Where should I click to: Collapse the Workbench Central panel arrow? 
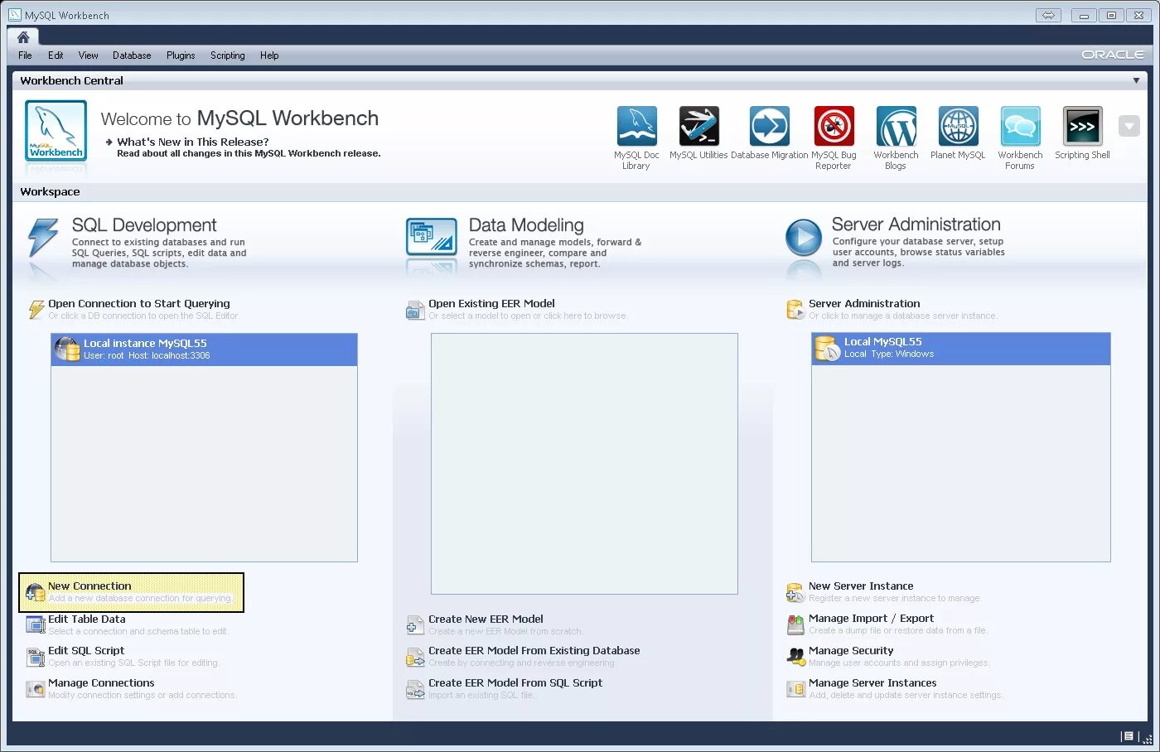pyautogui.click(x=1136, y=80)
